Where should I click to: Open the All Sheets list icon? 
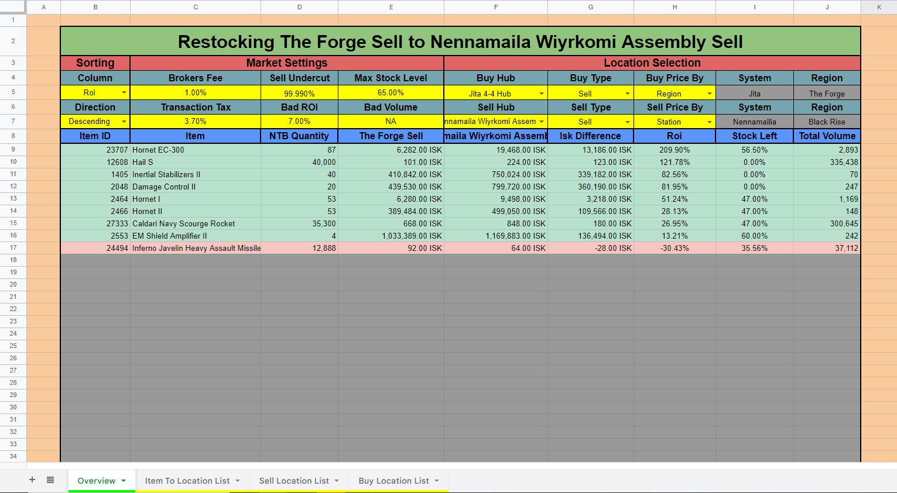(x=51, y=480)
